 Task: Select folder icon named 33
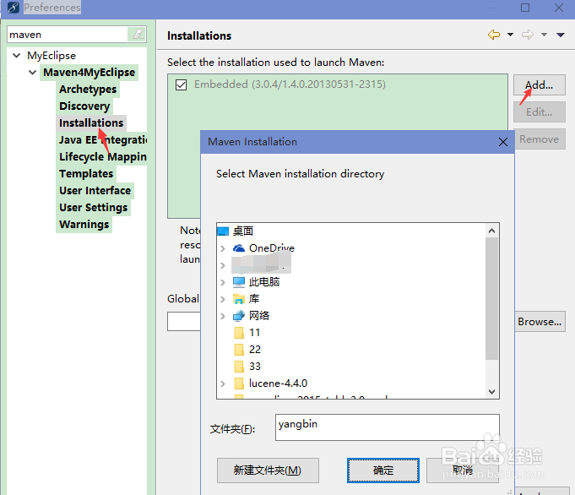click(x=239, y=367)
